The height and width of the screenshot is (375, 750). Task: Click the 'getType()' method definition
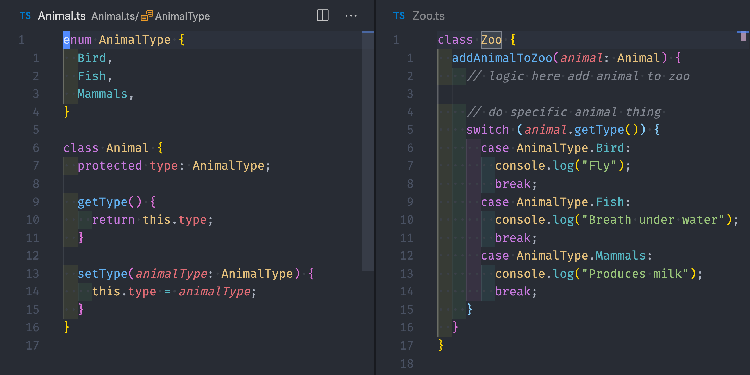[x=109, y=202]
